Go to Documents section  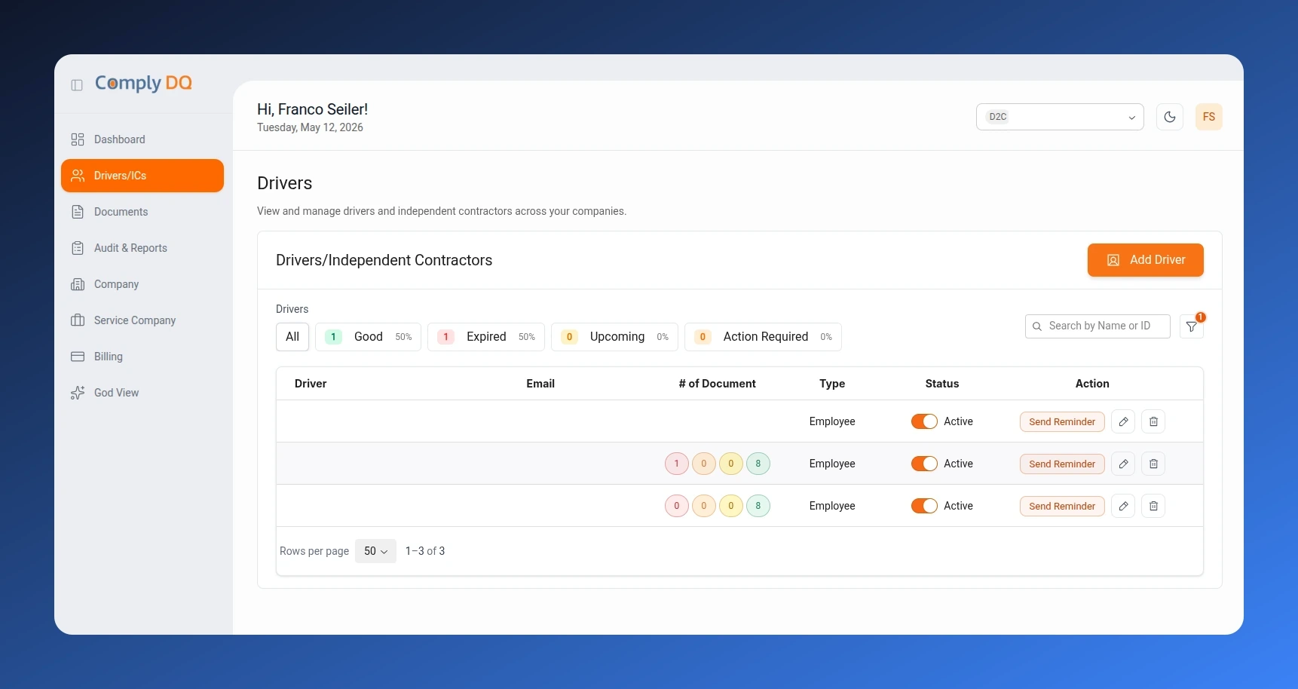click(142, 212)
